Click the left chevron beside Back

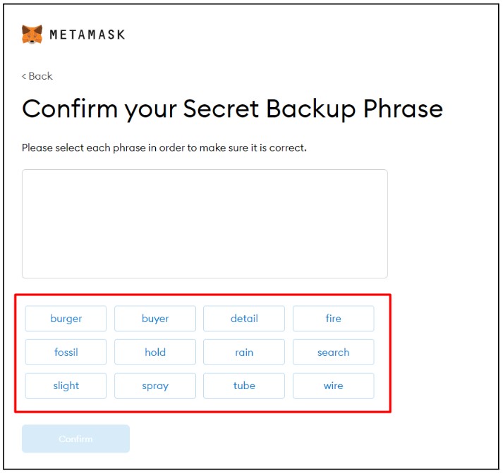[x=24, y=76]
